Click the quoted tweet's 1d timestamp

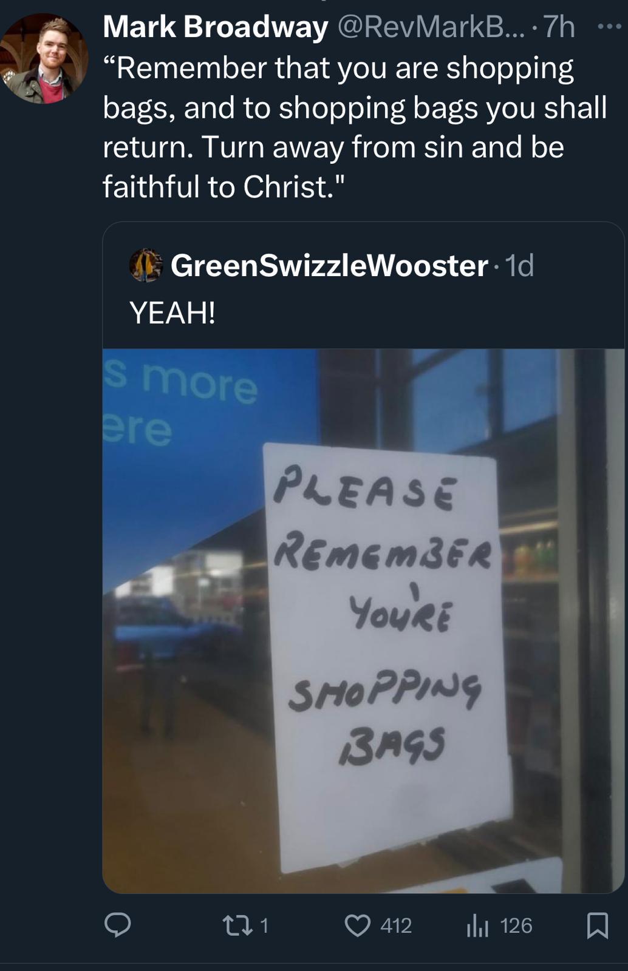(x=519, y=265)
